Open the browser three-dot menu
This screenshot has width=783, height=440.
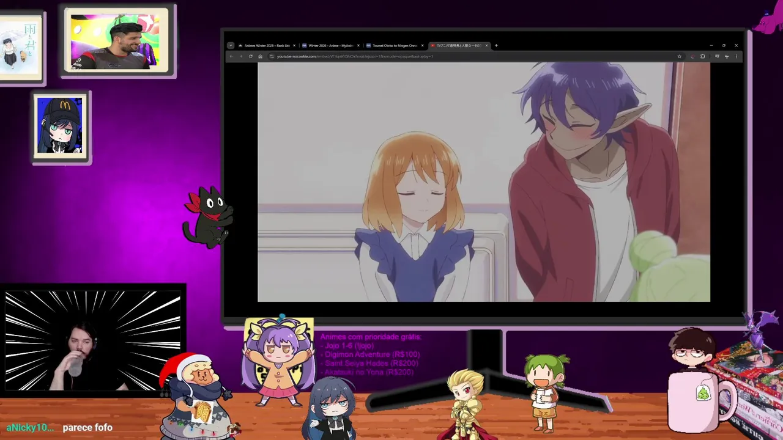[737, 56]
